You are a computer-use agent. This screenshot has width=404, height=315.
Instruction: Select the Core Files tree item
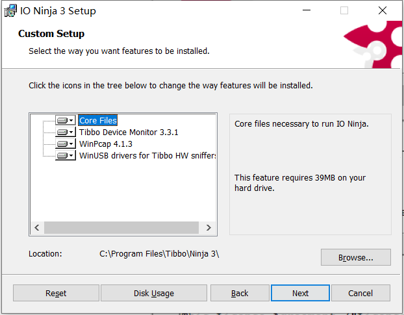click(x=98, y=120)
